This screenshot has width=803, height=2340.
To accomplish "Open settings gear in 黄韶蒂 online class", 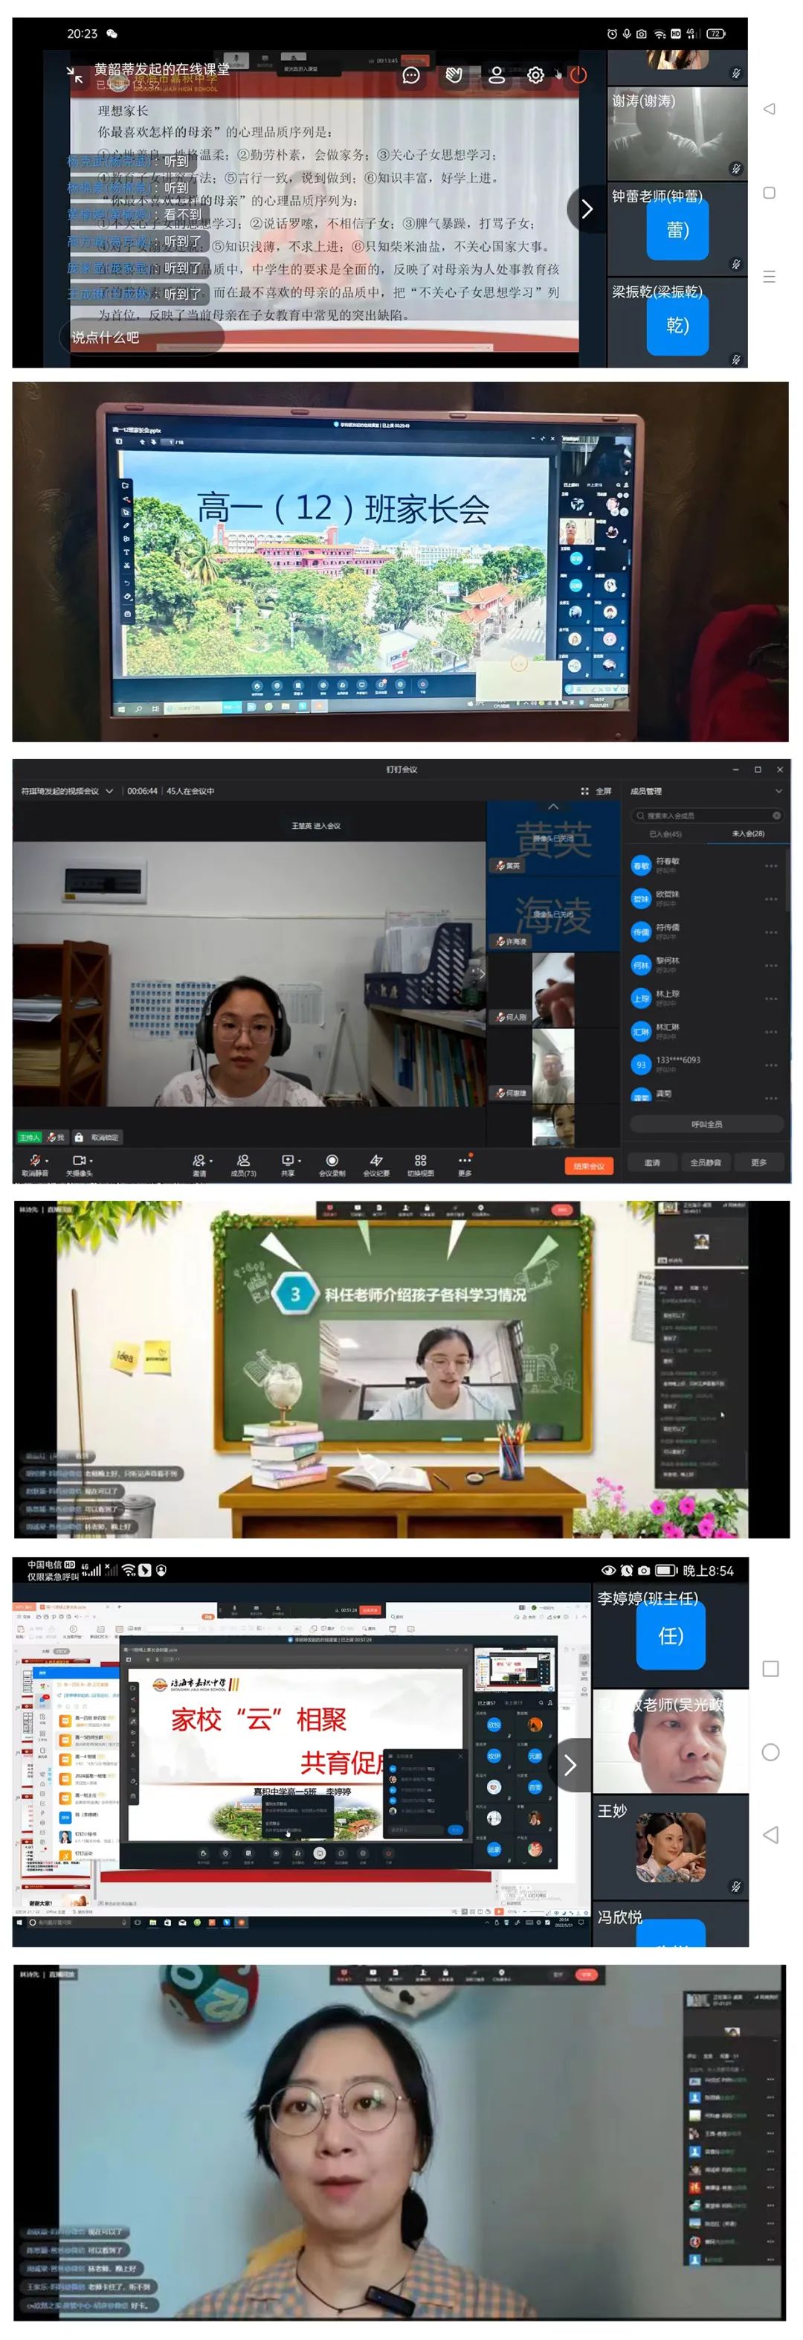I will coord(536,75).
